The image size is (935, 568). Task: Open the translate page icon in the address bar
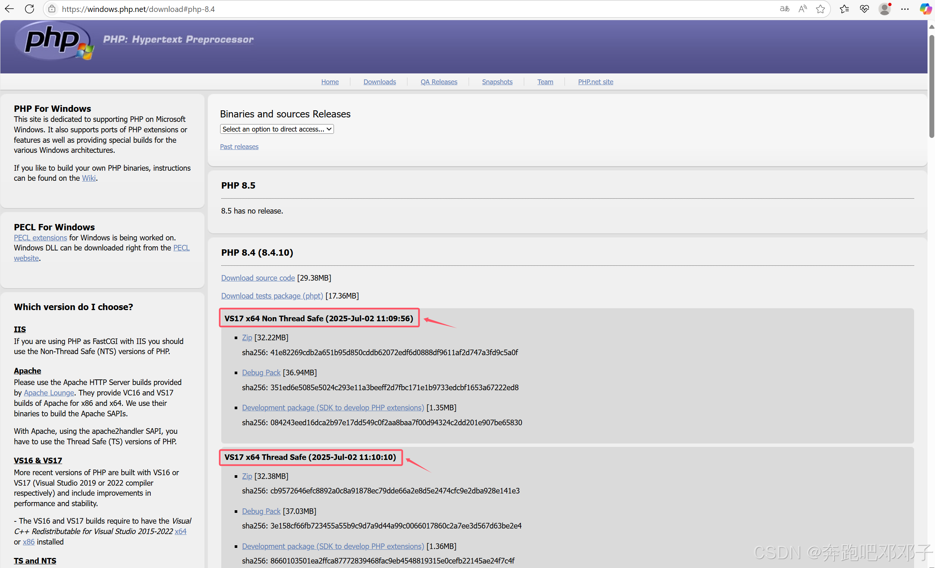click(x=784, y=9)
